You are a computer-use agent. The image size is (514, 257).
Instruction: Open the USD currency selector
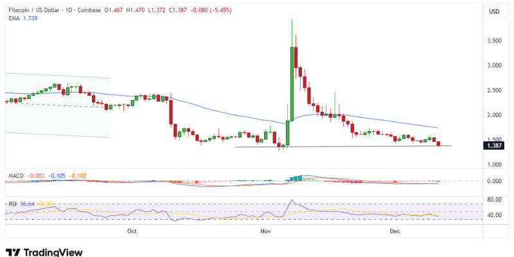point(494,12)
